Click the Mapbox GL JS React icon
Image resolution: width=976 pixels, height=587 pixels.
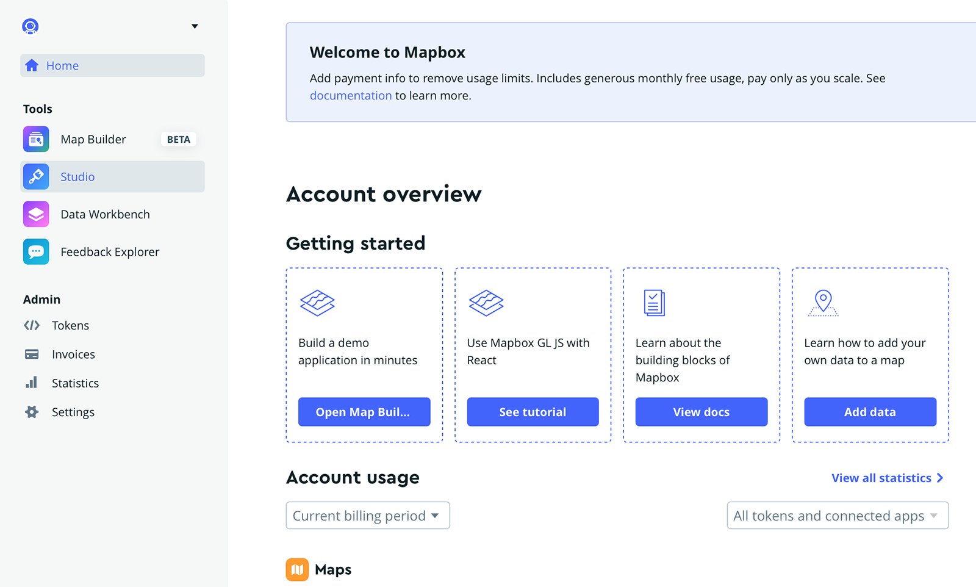pyautogui.click(x=486, y=303)
